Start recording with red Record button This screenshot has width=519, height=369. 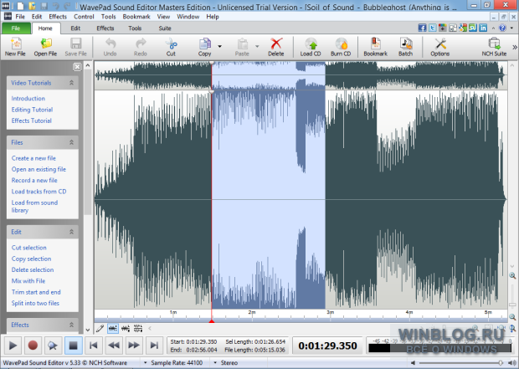click(x=33, y=346)
